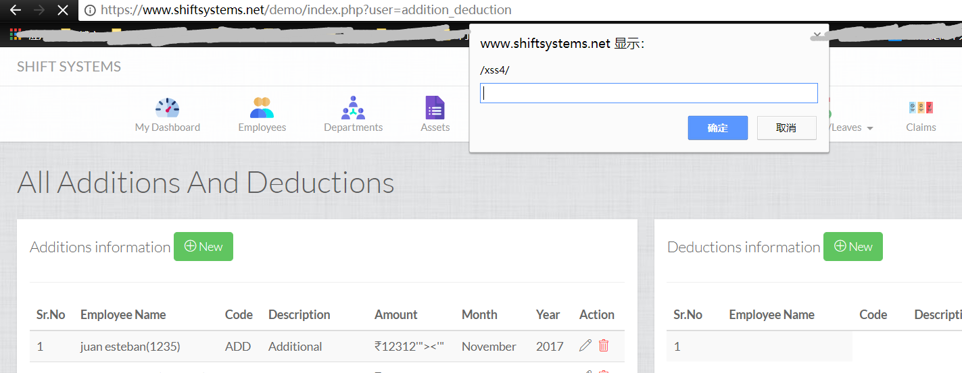Image resolution: width=962 pixels, height=373 pixels.
Task: Edit juan esteban addition with pencil icon
Action: (585, 345)
